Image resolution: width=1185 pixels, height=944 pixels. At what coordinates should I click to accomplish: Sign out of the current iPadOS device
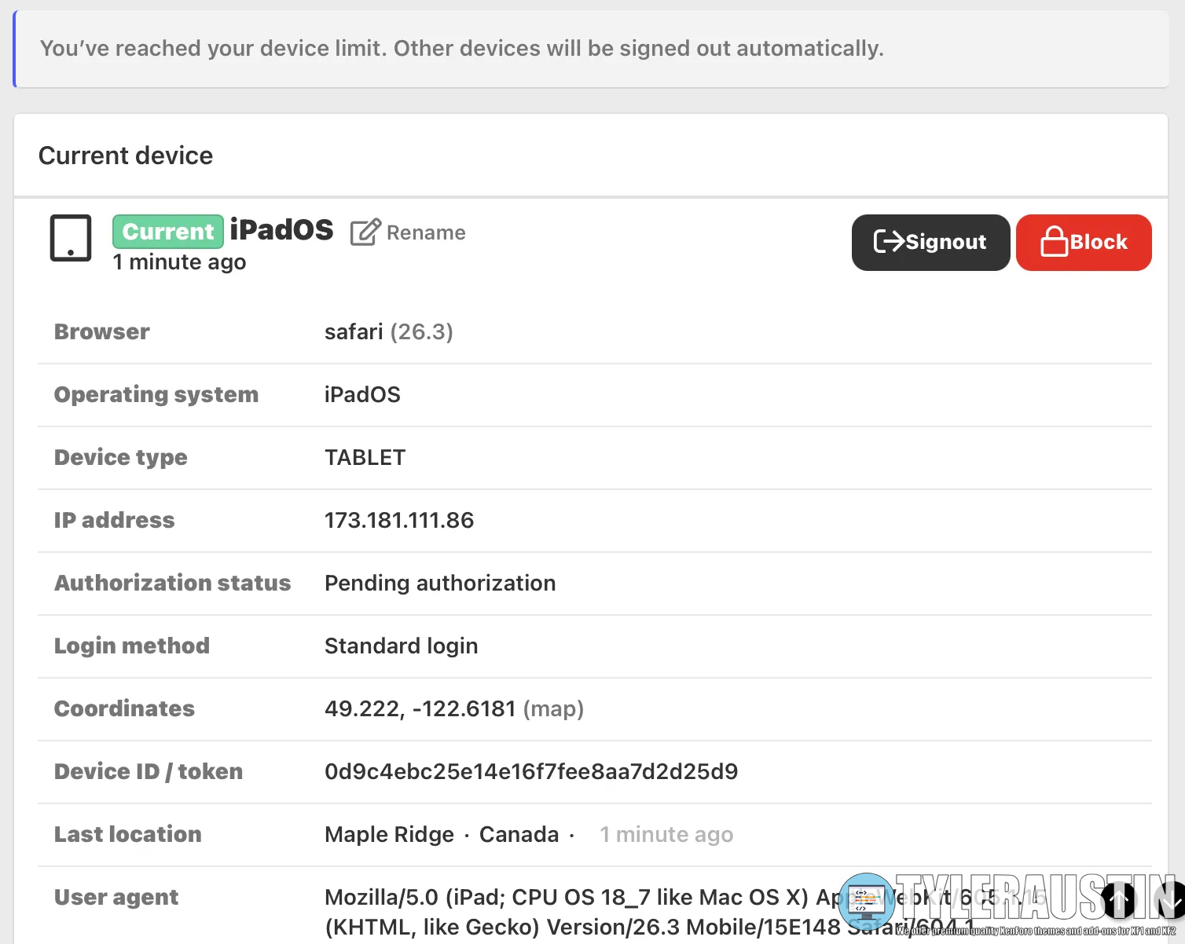point(930,242)
